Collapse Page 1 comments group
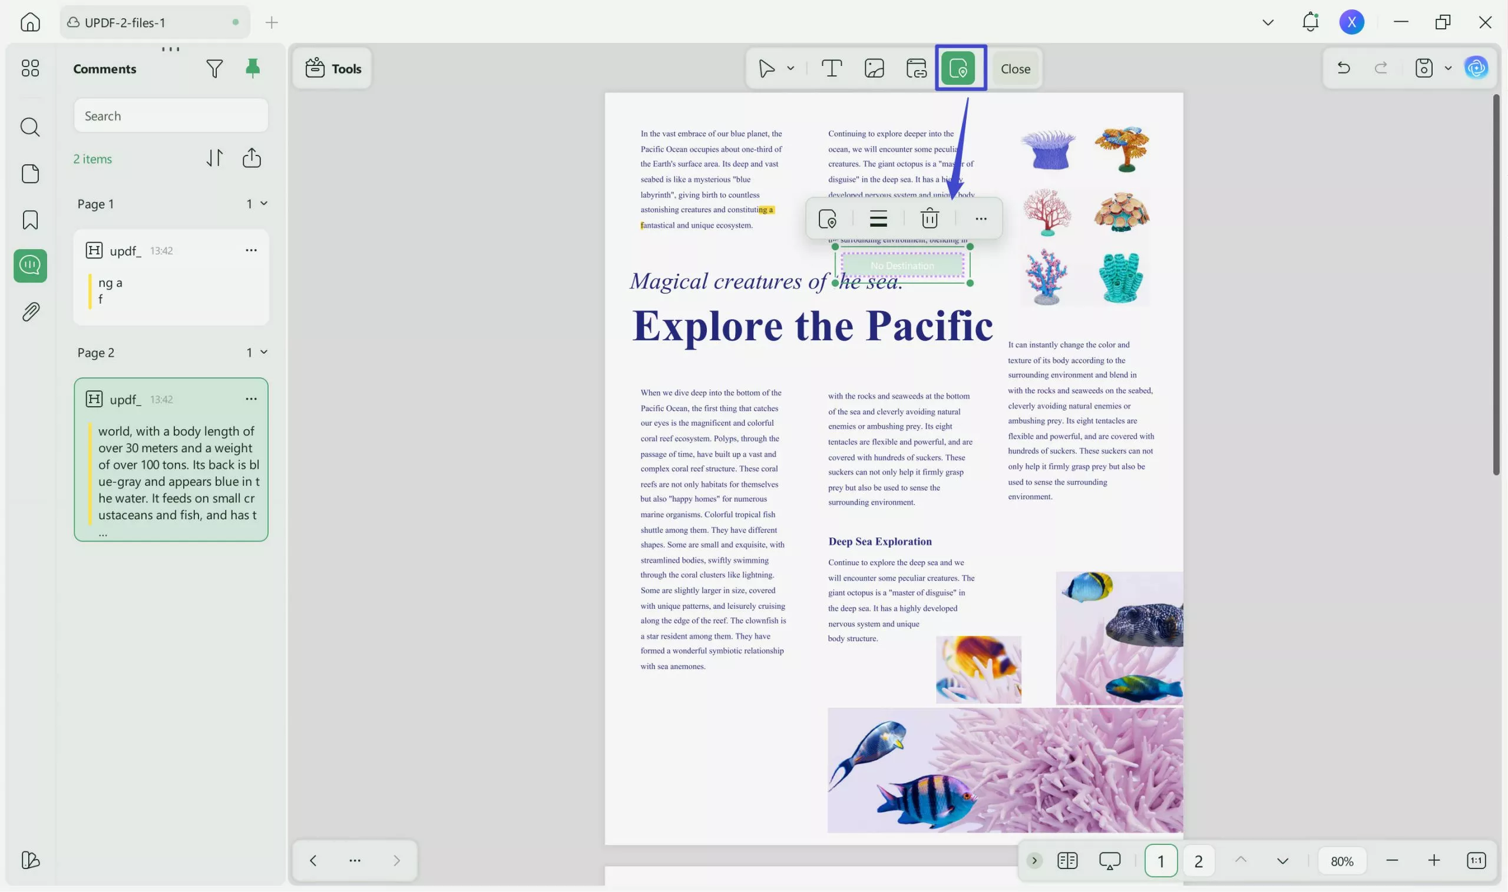 tap(263, 204)
